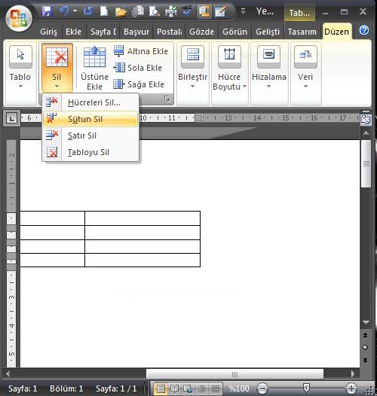
Task: Switch to Full Screen Reading view in status bar
Action: click(x=174, y=388)
